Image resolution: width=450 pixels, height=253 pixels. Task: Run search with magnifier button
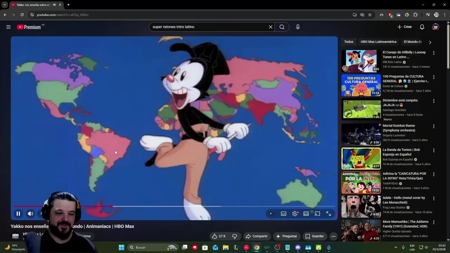pyautogui.click(x=282, y=27)
